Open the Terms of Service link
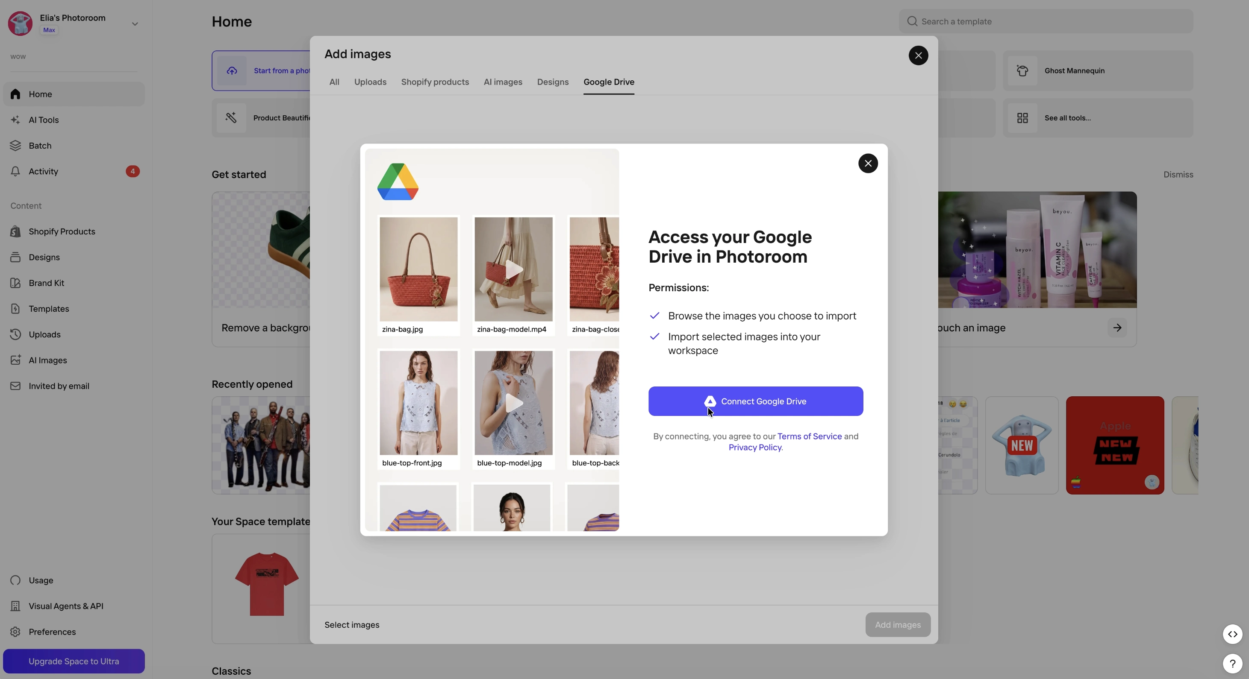This screenshot has width=1249, height=679. tap(809, 436)
